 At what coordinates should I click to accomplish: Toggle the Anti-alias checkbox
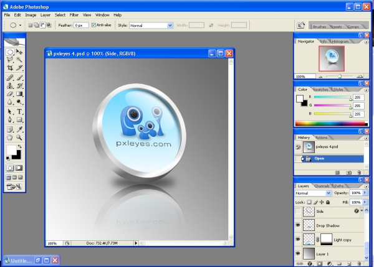coord(93,25)
